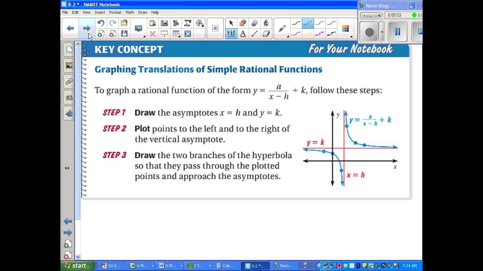
Task: Open the Draw menu
Action: click(143, 12)
